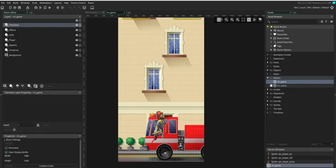Switch to the Workspace 1 tab

(91, 12)
